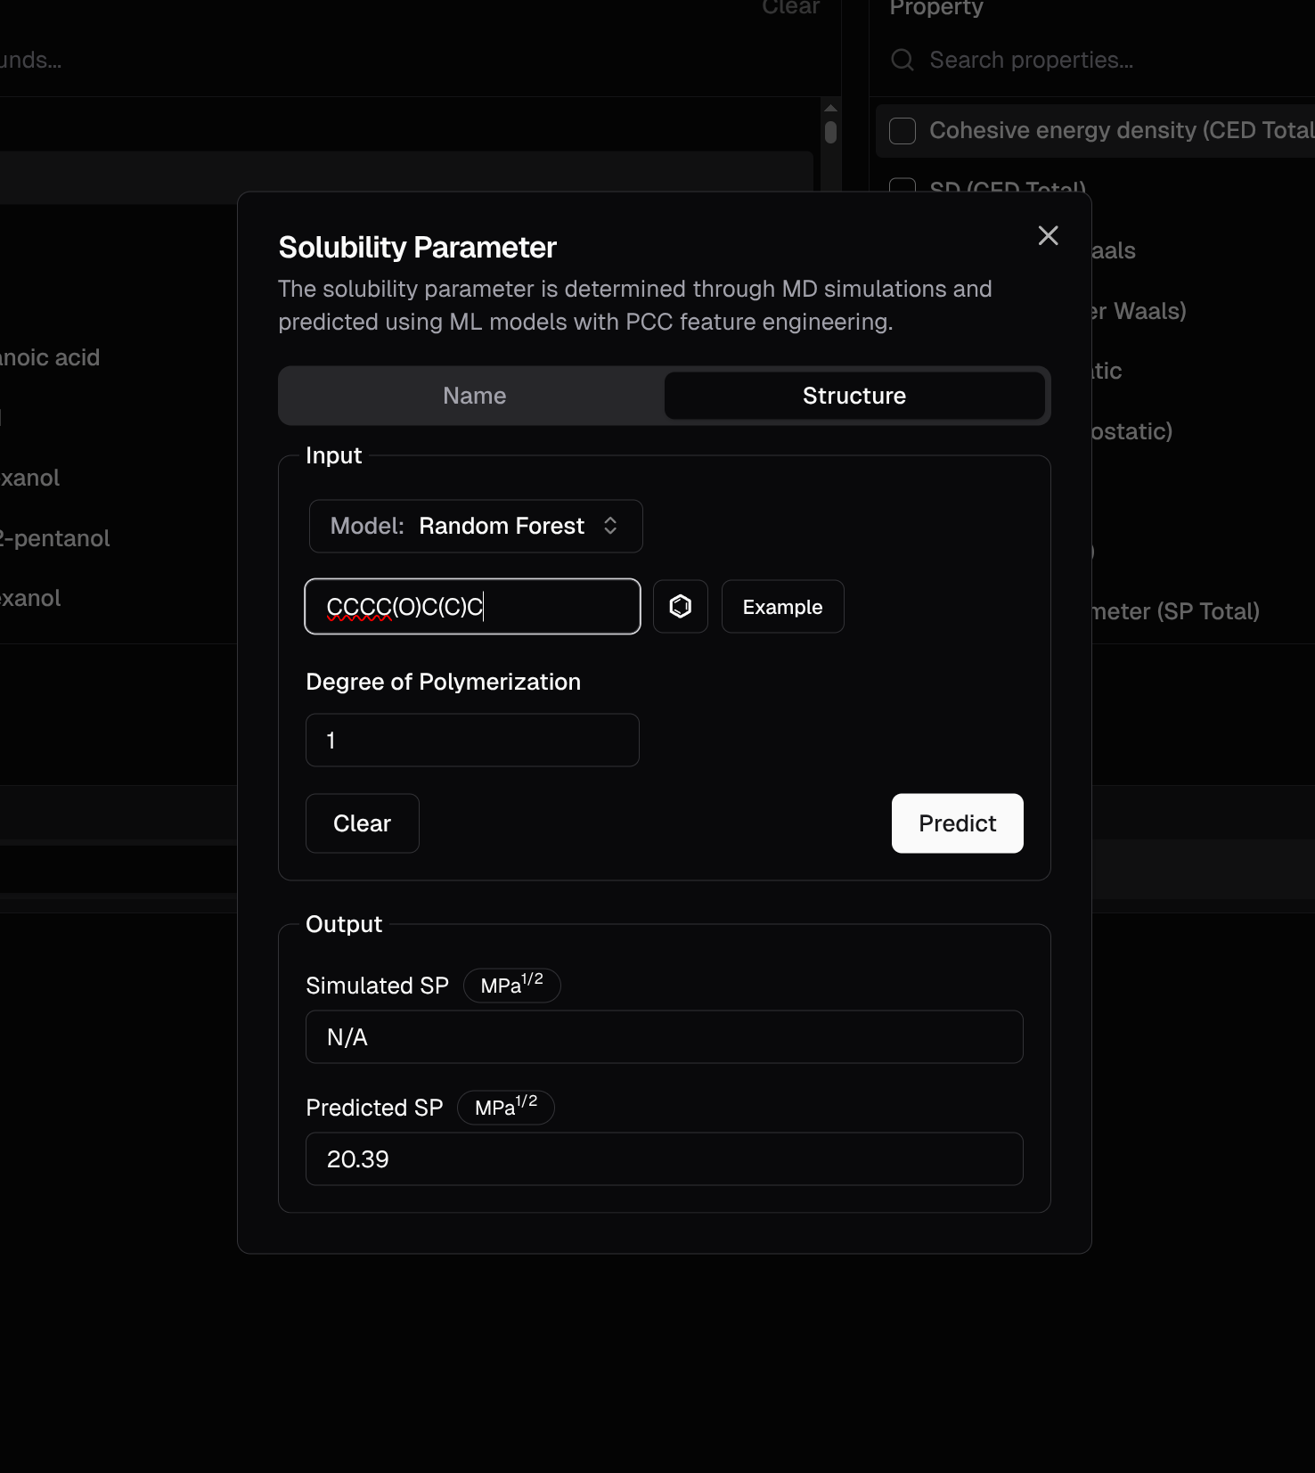Viewport: 1315px width, 1473px height.
Task: Close the Solubility Parameter dialog
Action: 1048,235
